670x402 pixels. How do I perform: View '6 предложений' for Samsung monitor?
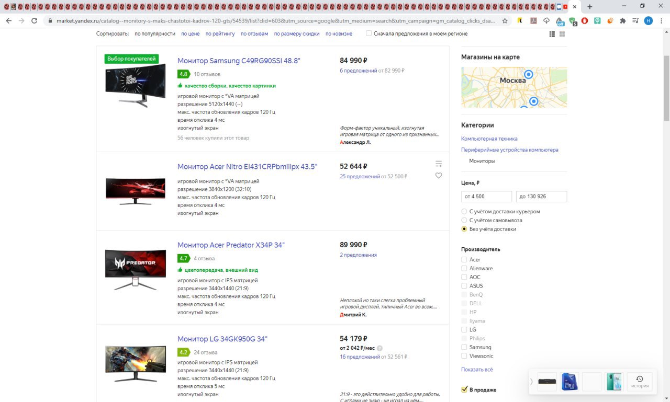[x=358, y=71]
